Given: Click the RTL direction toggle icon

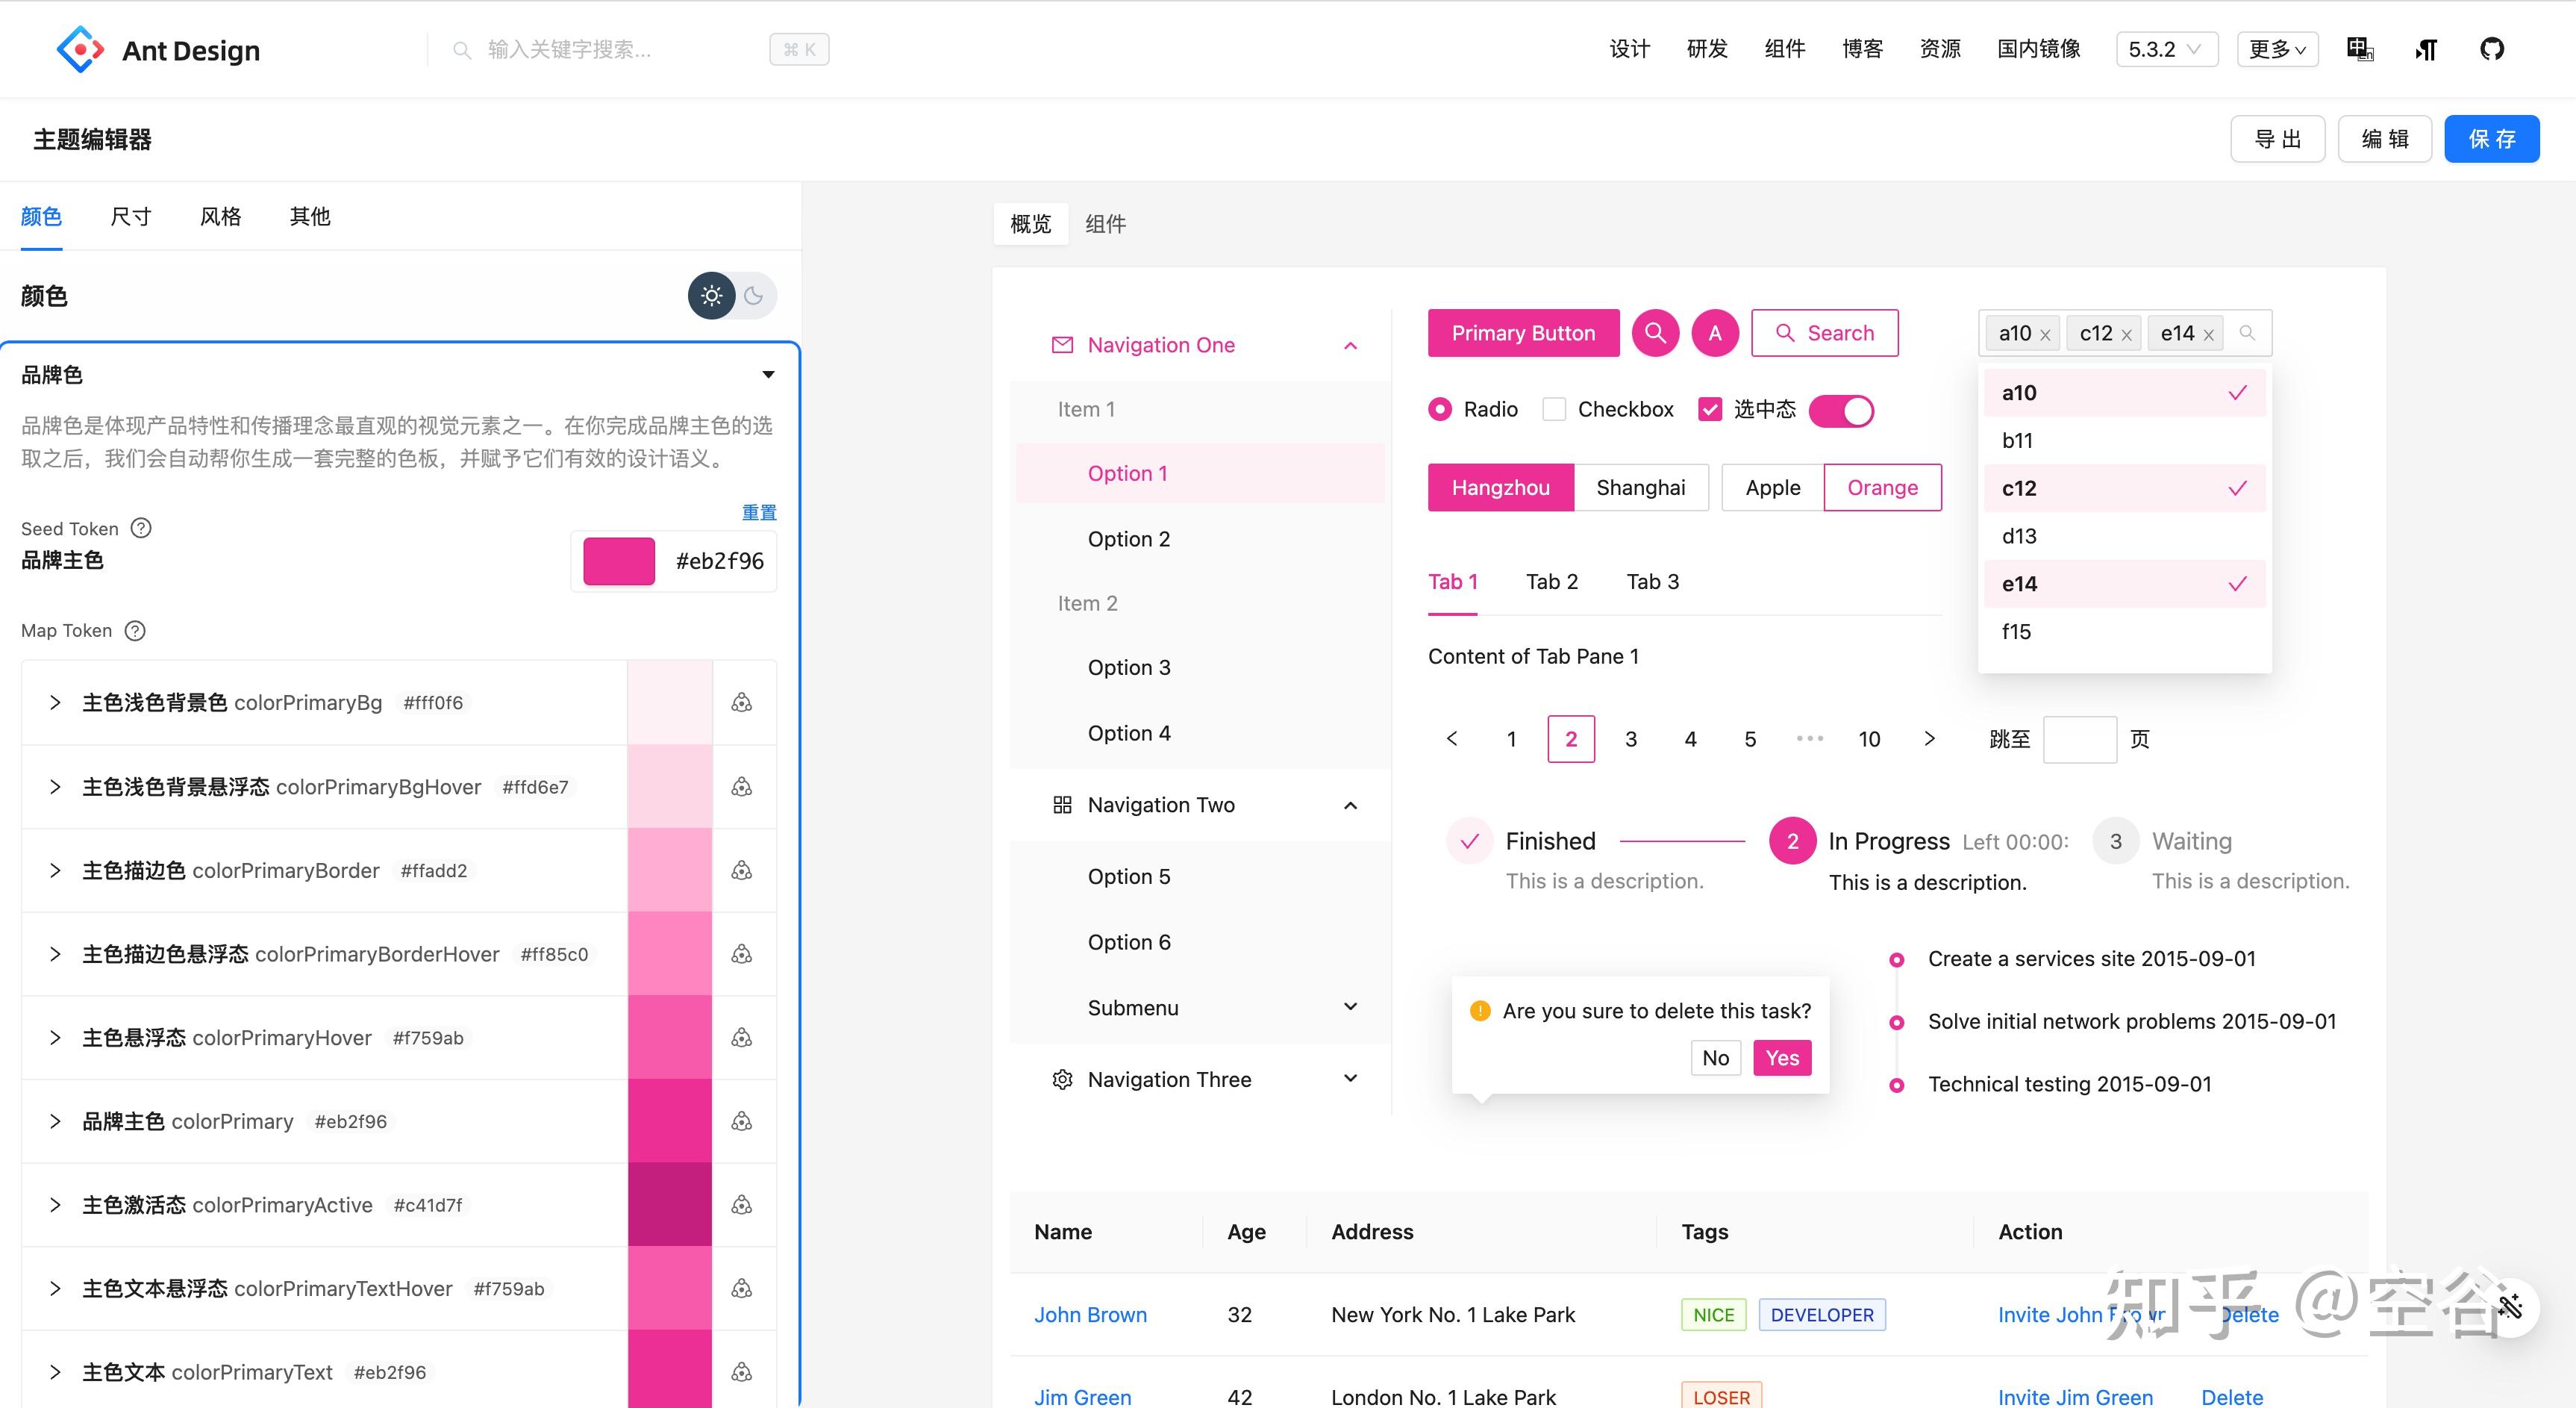Looking at the screenshot, I should click(2426, 49).
